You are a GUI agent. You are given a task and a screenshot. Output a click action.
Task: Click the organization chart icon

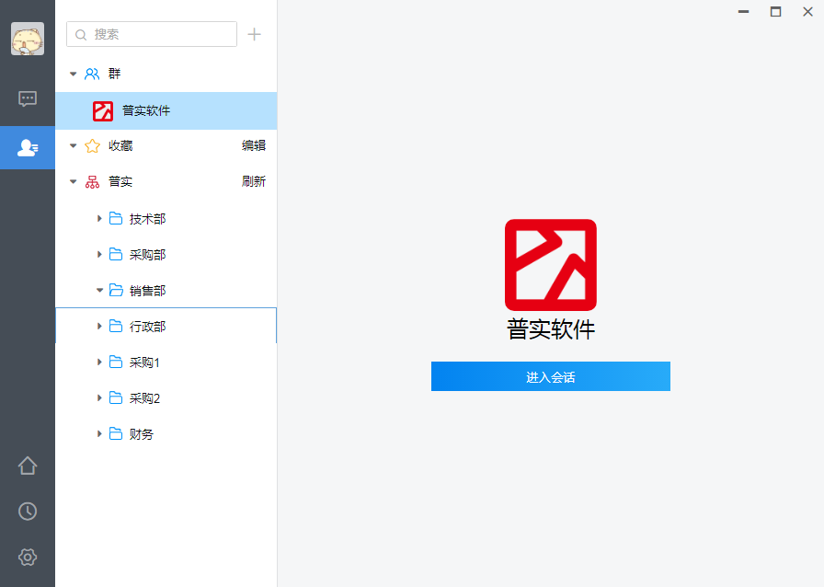point(92,182)
